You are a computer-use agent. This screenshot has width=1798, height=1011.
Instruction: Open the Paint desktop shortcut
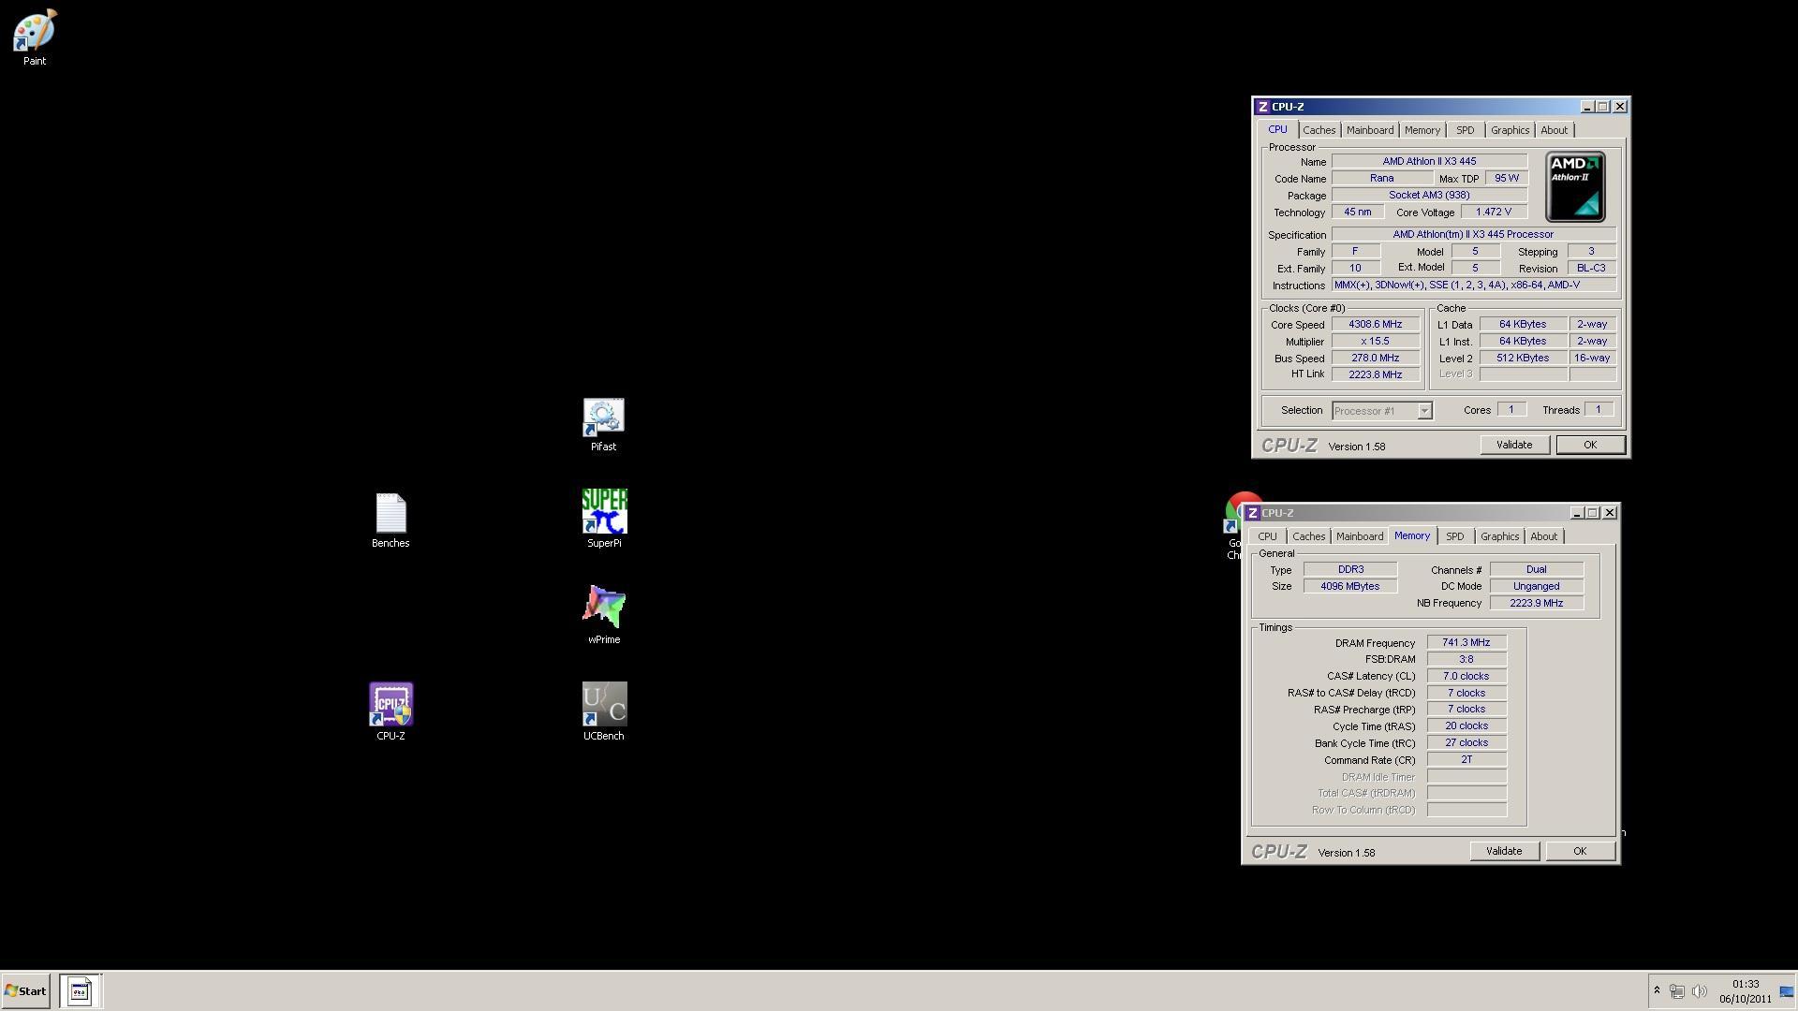pyautogui.click(x=35, y=37)
